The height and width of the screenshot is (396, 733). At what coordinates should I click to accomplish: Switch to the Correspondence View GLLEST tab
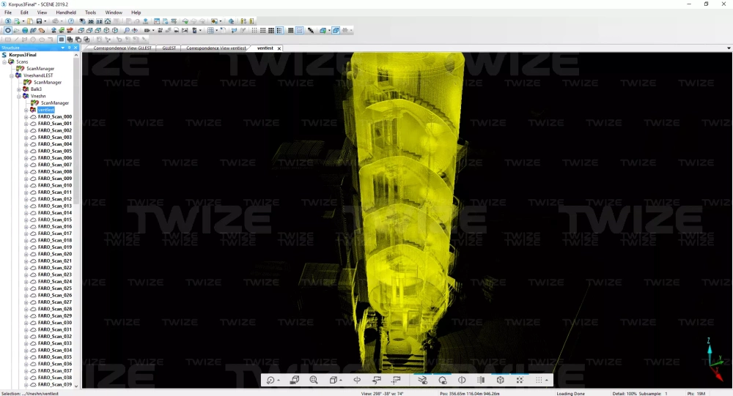122,48
